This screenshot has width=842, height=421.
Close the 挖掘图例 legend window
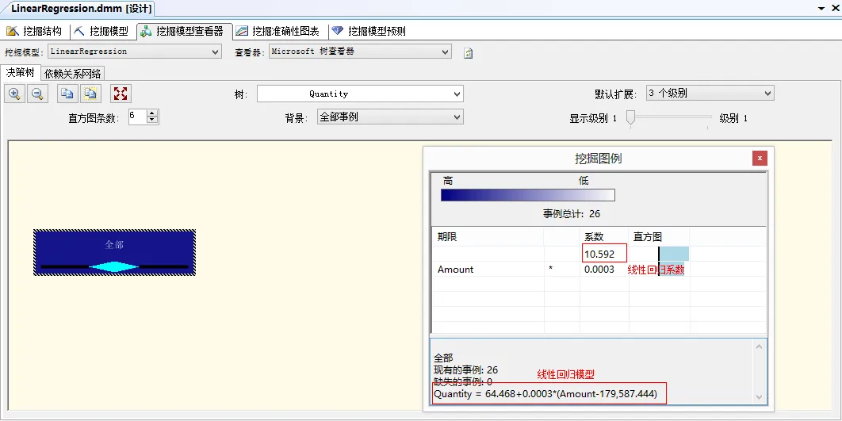760,159
